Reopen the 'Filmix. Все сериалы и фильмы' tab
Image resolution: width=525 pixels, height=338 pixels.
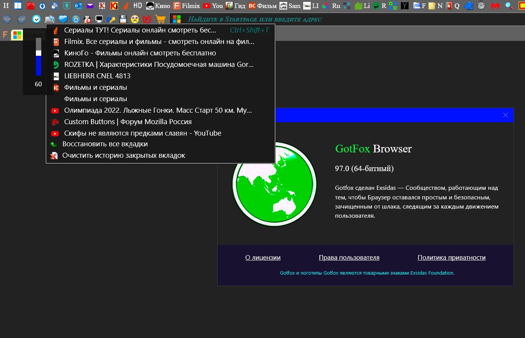tap(160, 42)
